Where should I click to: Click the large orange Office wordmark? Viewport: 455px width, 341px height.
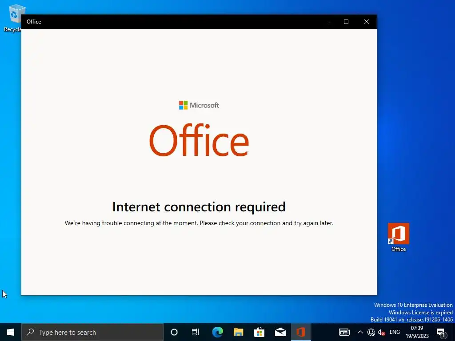[199, 140]
